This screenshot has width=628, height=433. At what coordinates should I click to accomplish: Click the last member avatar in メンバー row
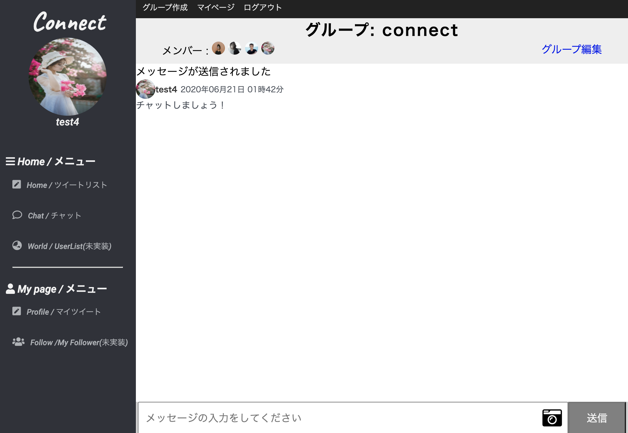click(x=268, y=48)
